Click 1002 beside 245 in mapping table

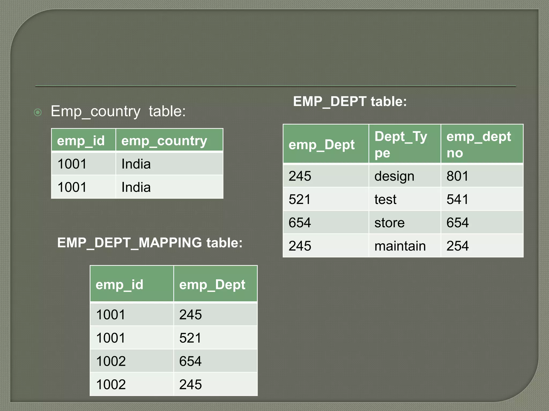132,384
